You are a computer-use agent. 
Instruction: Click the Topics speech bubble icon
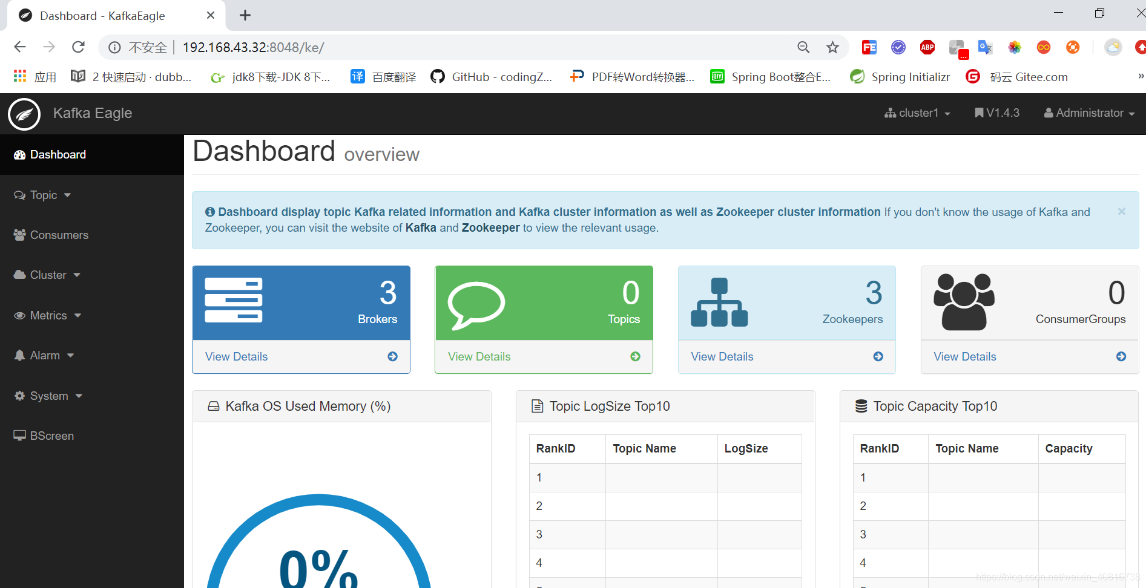pos(476,305)
